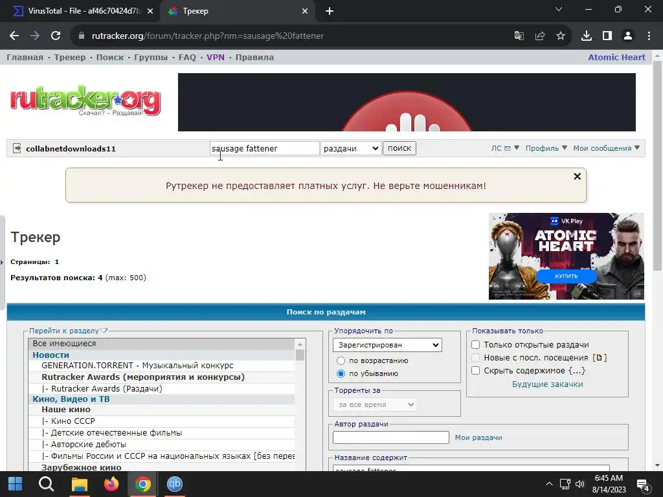
Task: Show hidden system tray icons
Action: click(549, 484)
